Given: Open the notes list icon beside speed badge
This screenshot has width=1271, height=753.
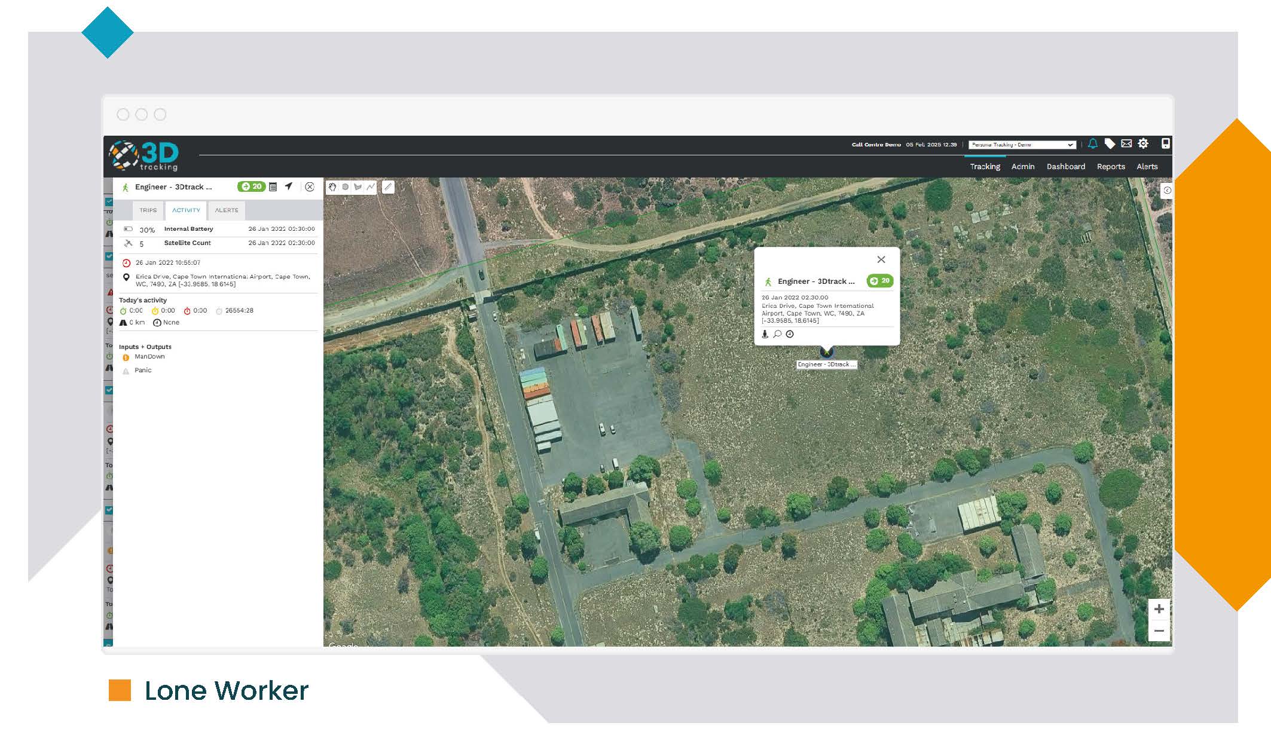Looking at the screenshot, I should click(x=273, y=187).
